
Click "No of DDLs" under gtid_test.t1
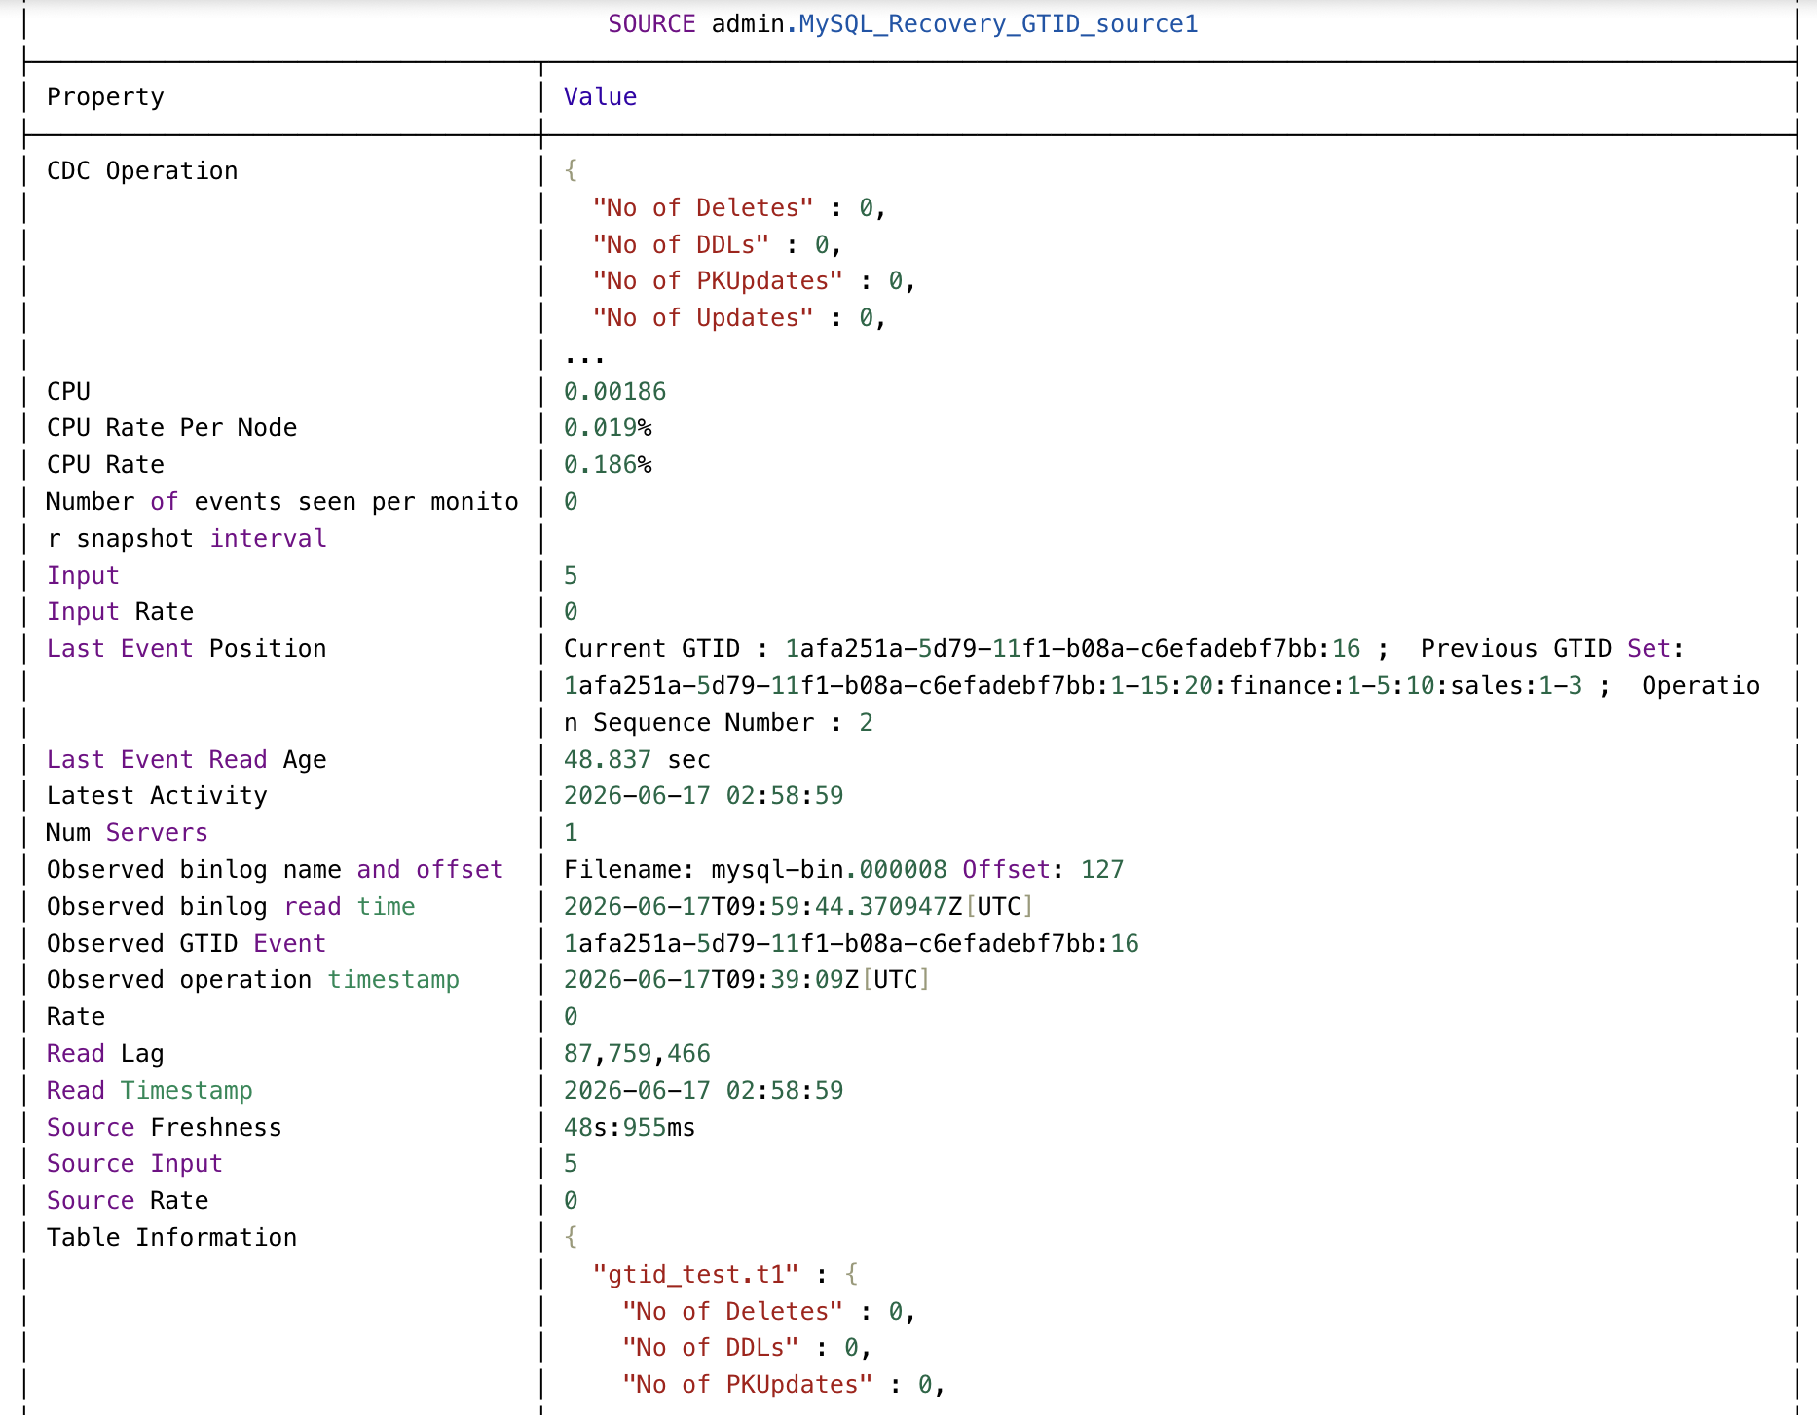coord(710,1348)
